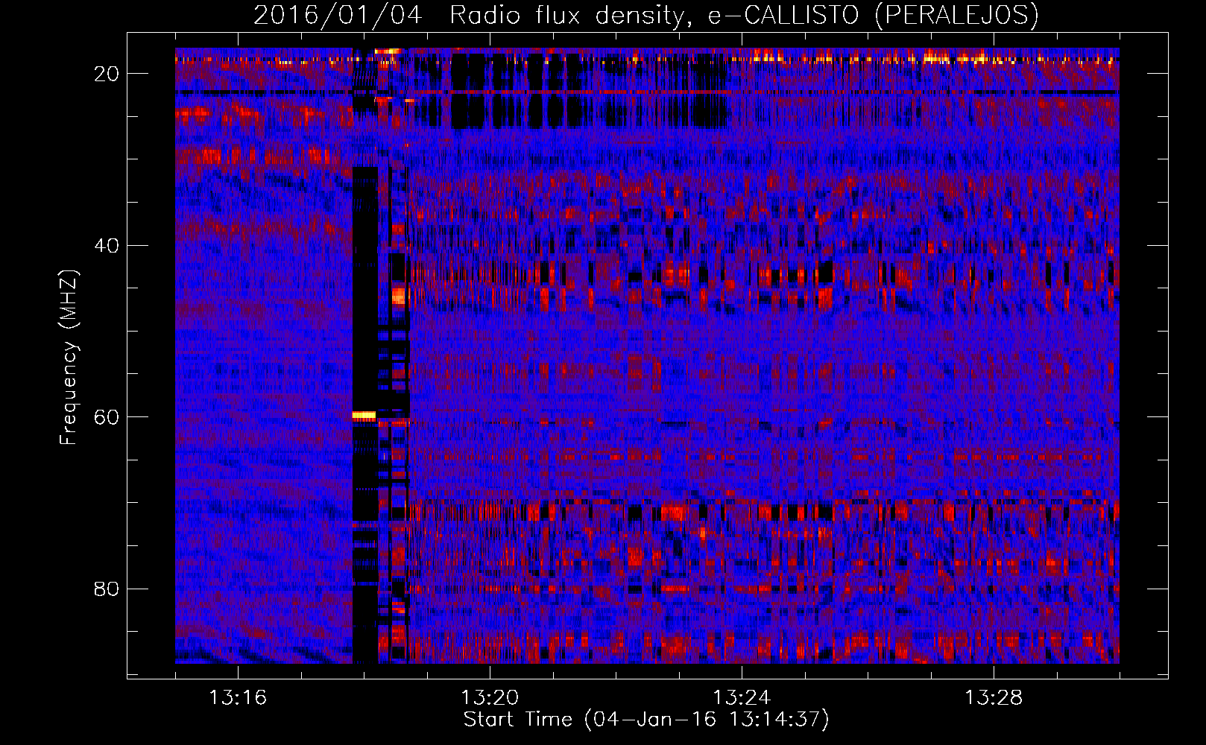The image size is (1206, 745).
Task: Click the "Start Time (04-Jan-16 13:14:37)" axis label
Action: click(646, 720)
